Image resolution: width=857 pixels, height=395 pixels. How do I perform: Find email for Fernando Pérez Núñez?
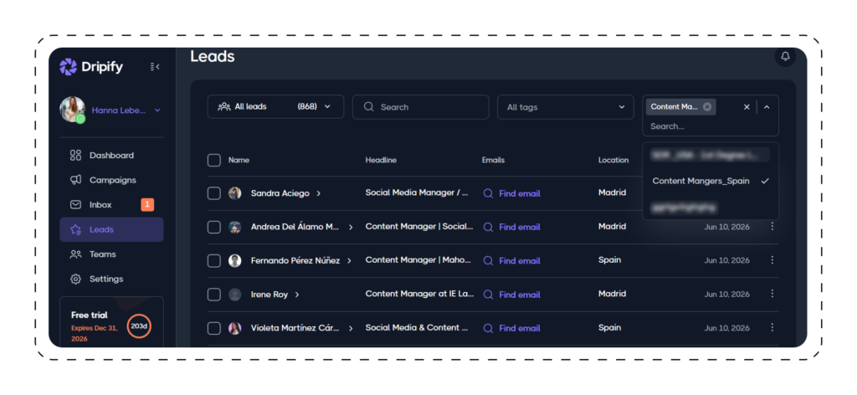coord(512,261)
